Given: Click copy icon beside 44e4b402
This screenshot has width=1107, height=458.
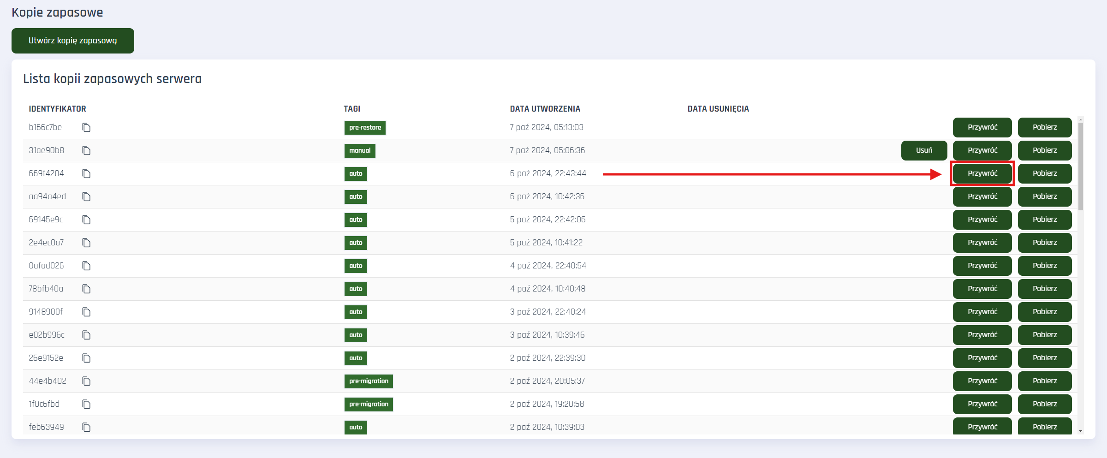Looking at the screenshot, I should pyautogui.click(x=86, y=381).
